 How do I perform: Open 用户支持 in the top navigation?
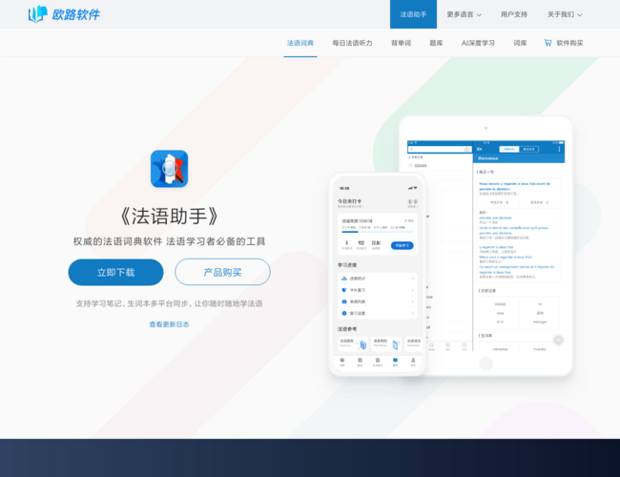pos(513,14)
